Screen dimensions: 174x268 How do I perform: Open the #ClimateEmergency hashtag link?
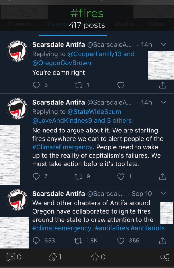(62, 147)
